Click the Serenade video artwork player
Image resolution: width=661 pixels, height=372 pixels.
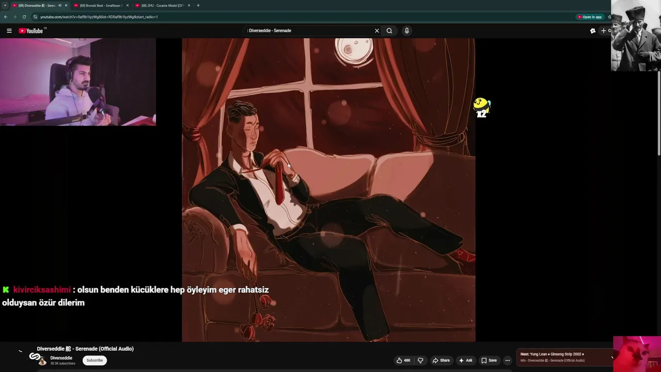pos(328,190)
